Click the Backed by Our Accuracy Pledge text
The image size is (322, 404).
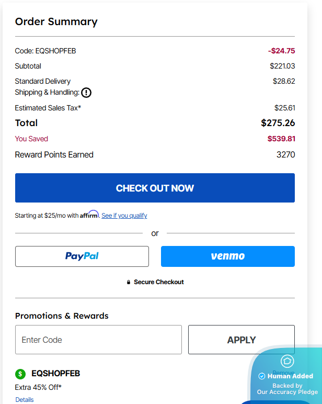pyautogui.click(x=287, y=389)
